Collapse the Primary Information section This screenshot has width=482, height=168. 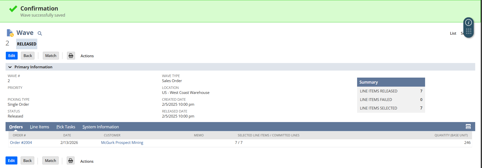coord(10,67)
